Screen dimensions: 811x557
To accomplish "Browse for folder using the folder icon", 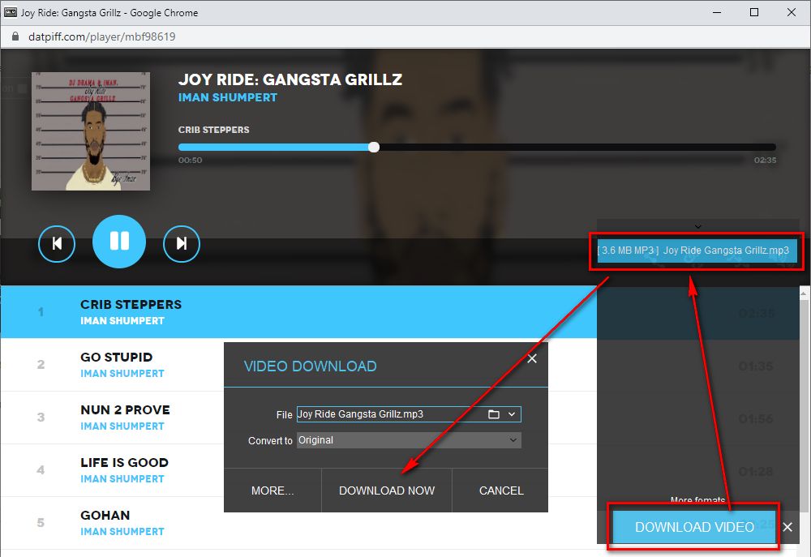I will 493,414.
